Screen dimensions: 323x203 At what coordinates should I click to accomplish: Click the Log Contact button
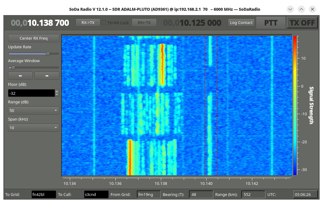(x=241, y=22)
